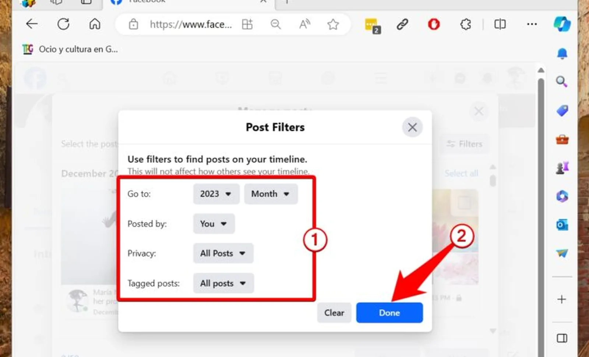Open the browser home page icon
This screenshot has height=357, width=589.
tap(95, 24)
